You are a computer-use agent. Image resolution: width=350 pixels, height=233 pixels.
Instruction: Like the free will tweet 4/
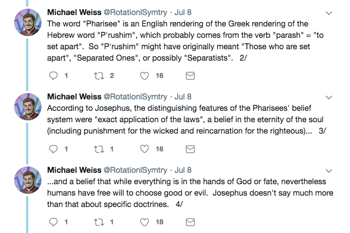145,222
